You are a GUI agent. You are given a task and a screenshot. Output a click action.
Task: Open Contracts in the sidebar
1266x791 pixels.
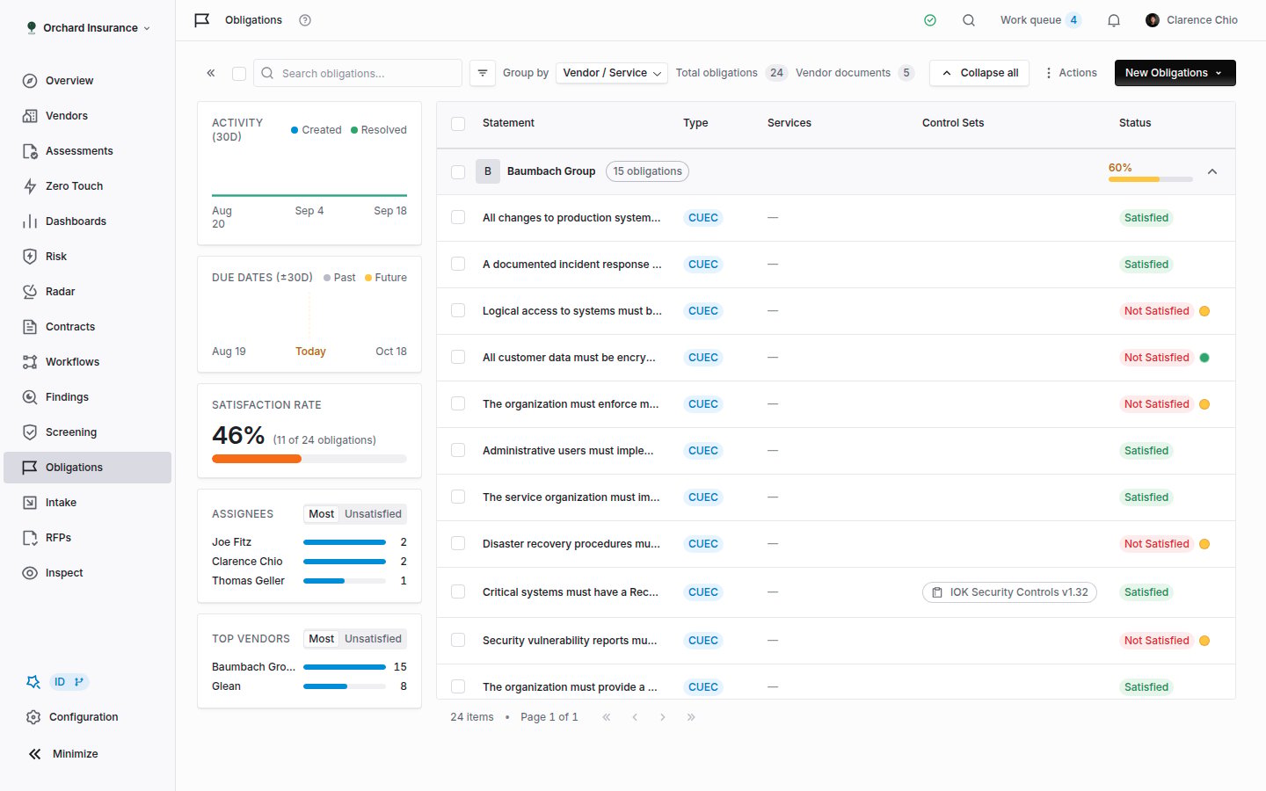tap(87, 327)
